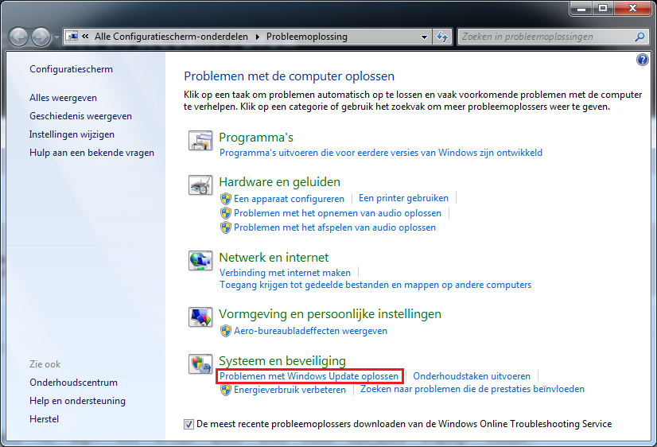Click the Control Panel icon in address bar

click(x=72, y=37)
